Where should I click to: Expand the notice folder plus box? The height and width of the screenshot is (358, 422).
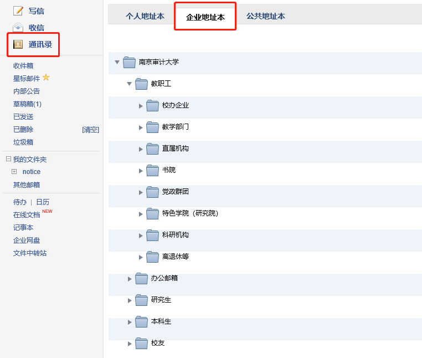point(14,172)
